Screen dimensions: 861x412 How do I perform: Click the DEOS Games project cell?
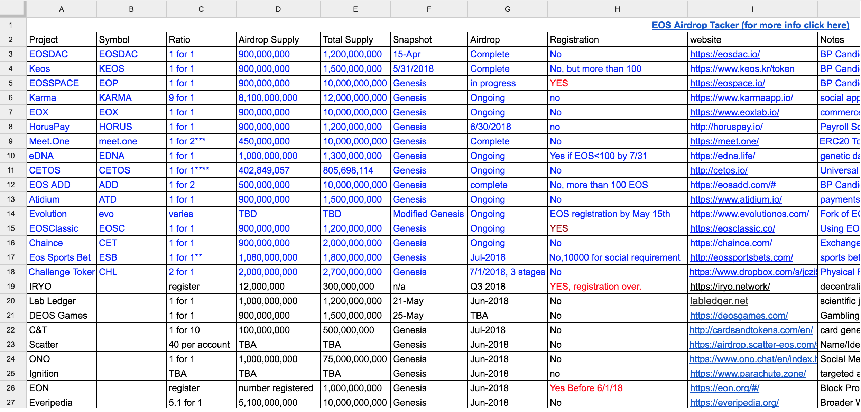point(62,316)
